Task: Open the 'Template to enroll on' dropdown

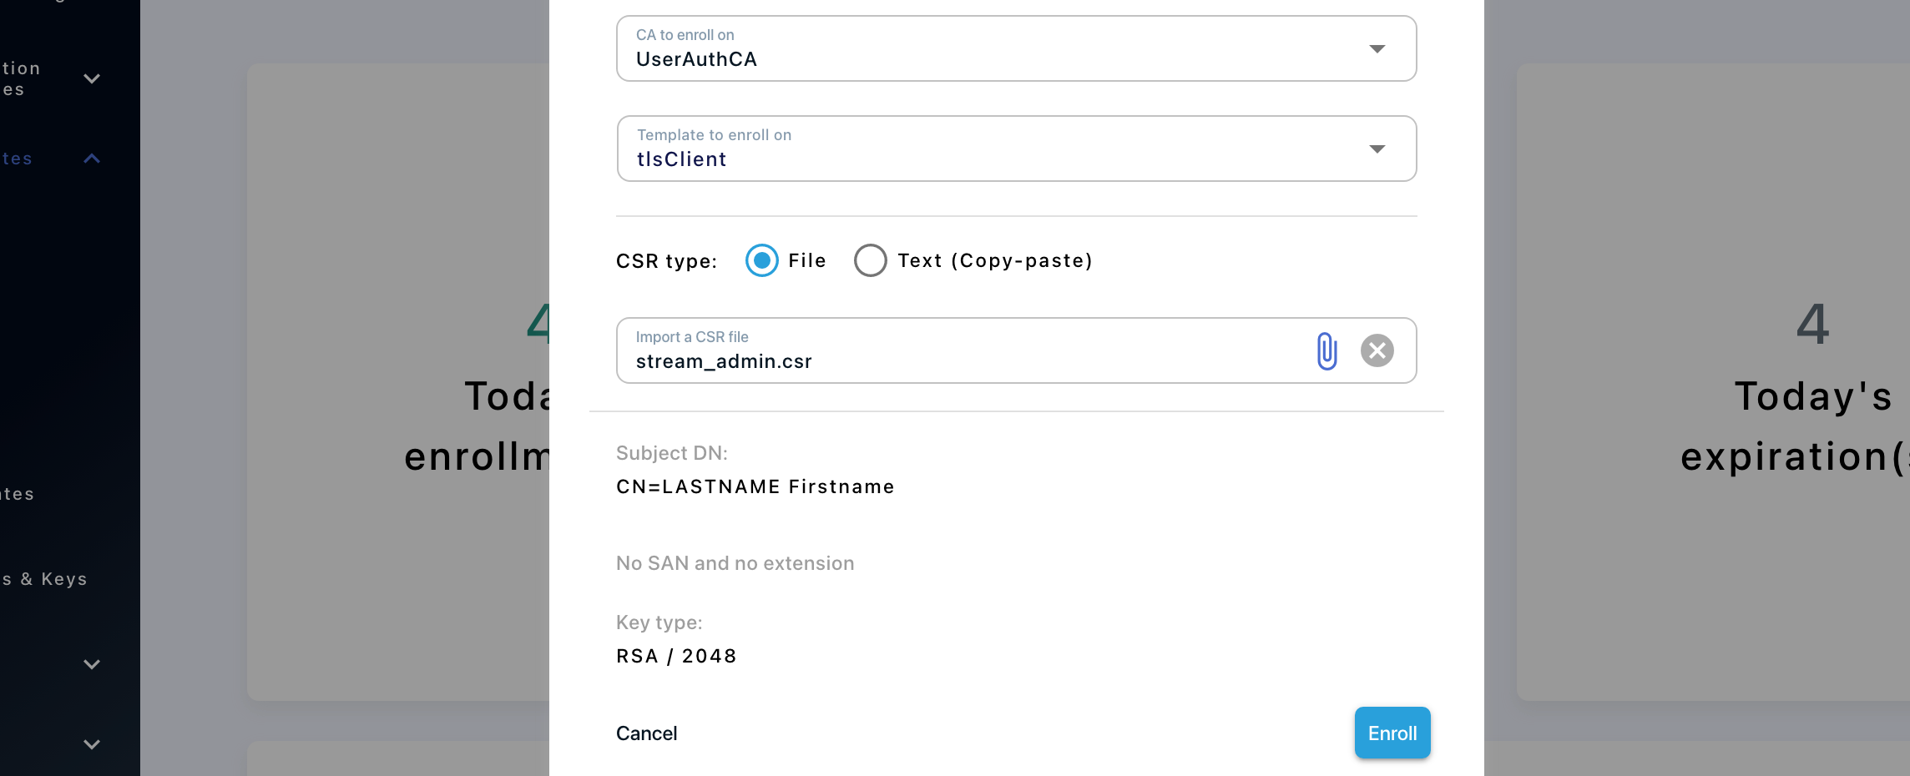Action: point(1378,149)
